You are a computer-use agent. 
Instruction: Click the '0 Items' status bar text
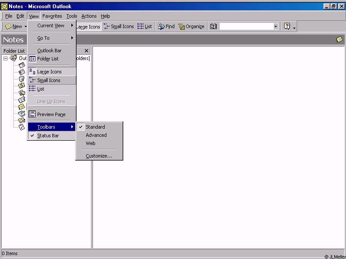coord(10,253)
